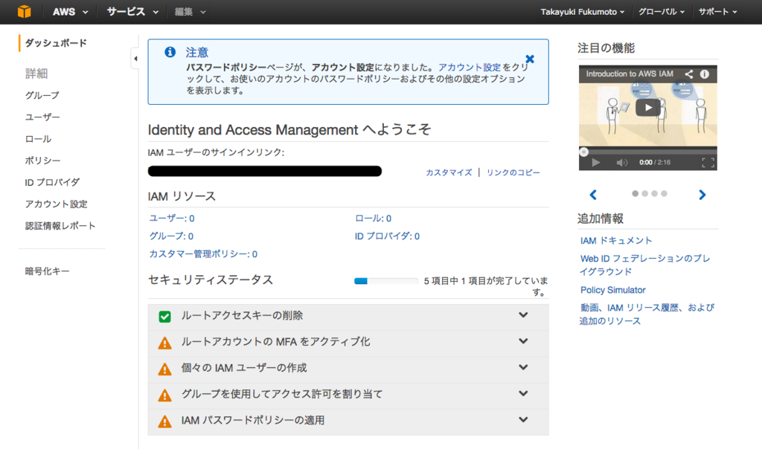This screenshot has height=449, width=762.
Task: Open the ID プロバイダ: 0 resource link
Action: (387, 236)
